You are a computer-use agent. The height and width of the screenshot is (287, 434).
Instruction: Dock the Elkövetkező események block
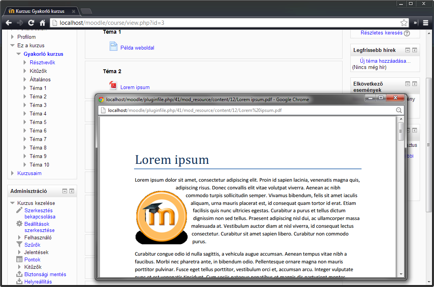(415, 84)
